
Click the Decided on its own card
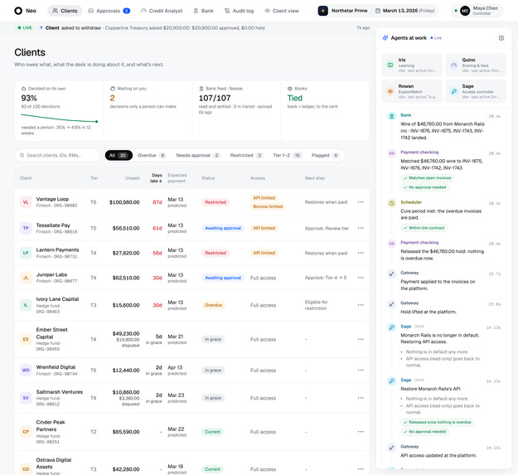point(59,110)
